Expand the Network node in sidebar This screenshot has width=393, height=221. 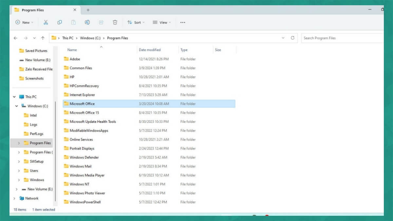coord(14,198)
